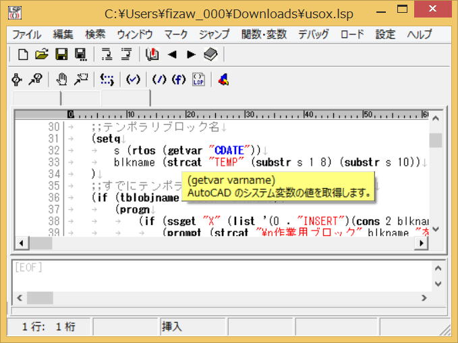Open the ジャンプ menu
Image resolution: width=458 pixels, height=343 pixels.
click(x=214, y=34)
